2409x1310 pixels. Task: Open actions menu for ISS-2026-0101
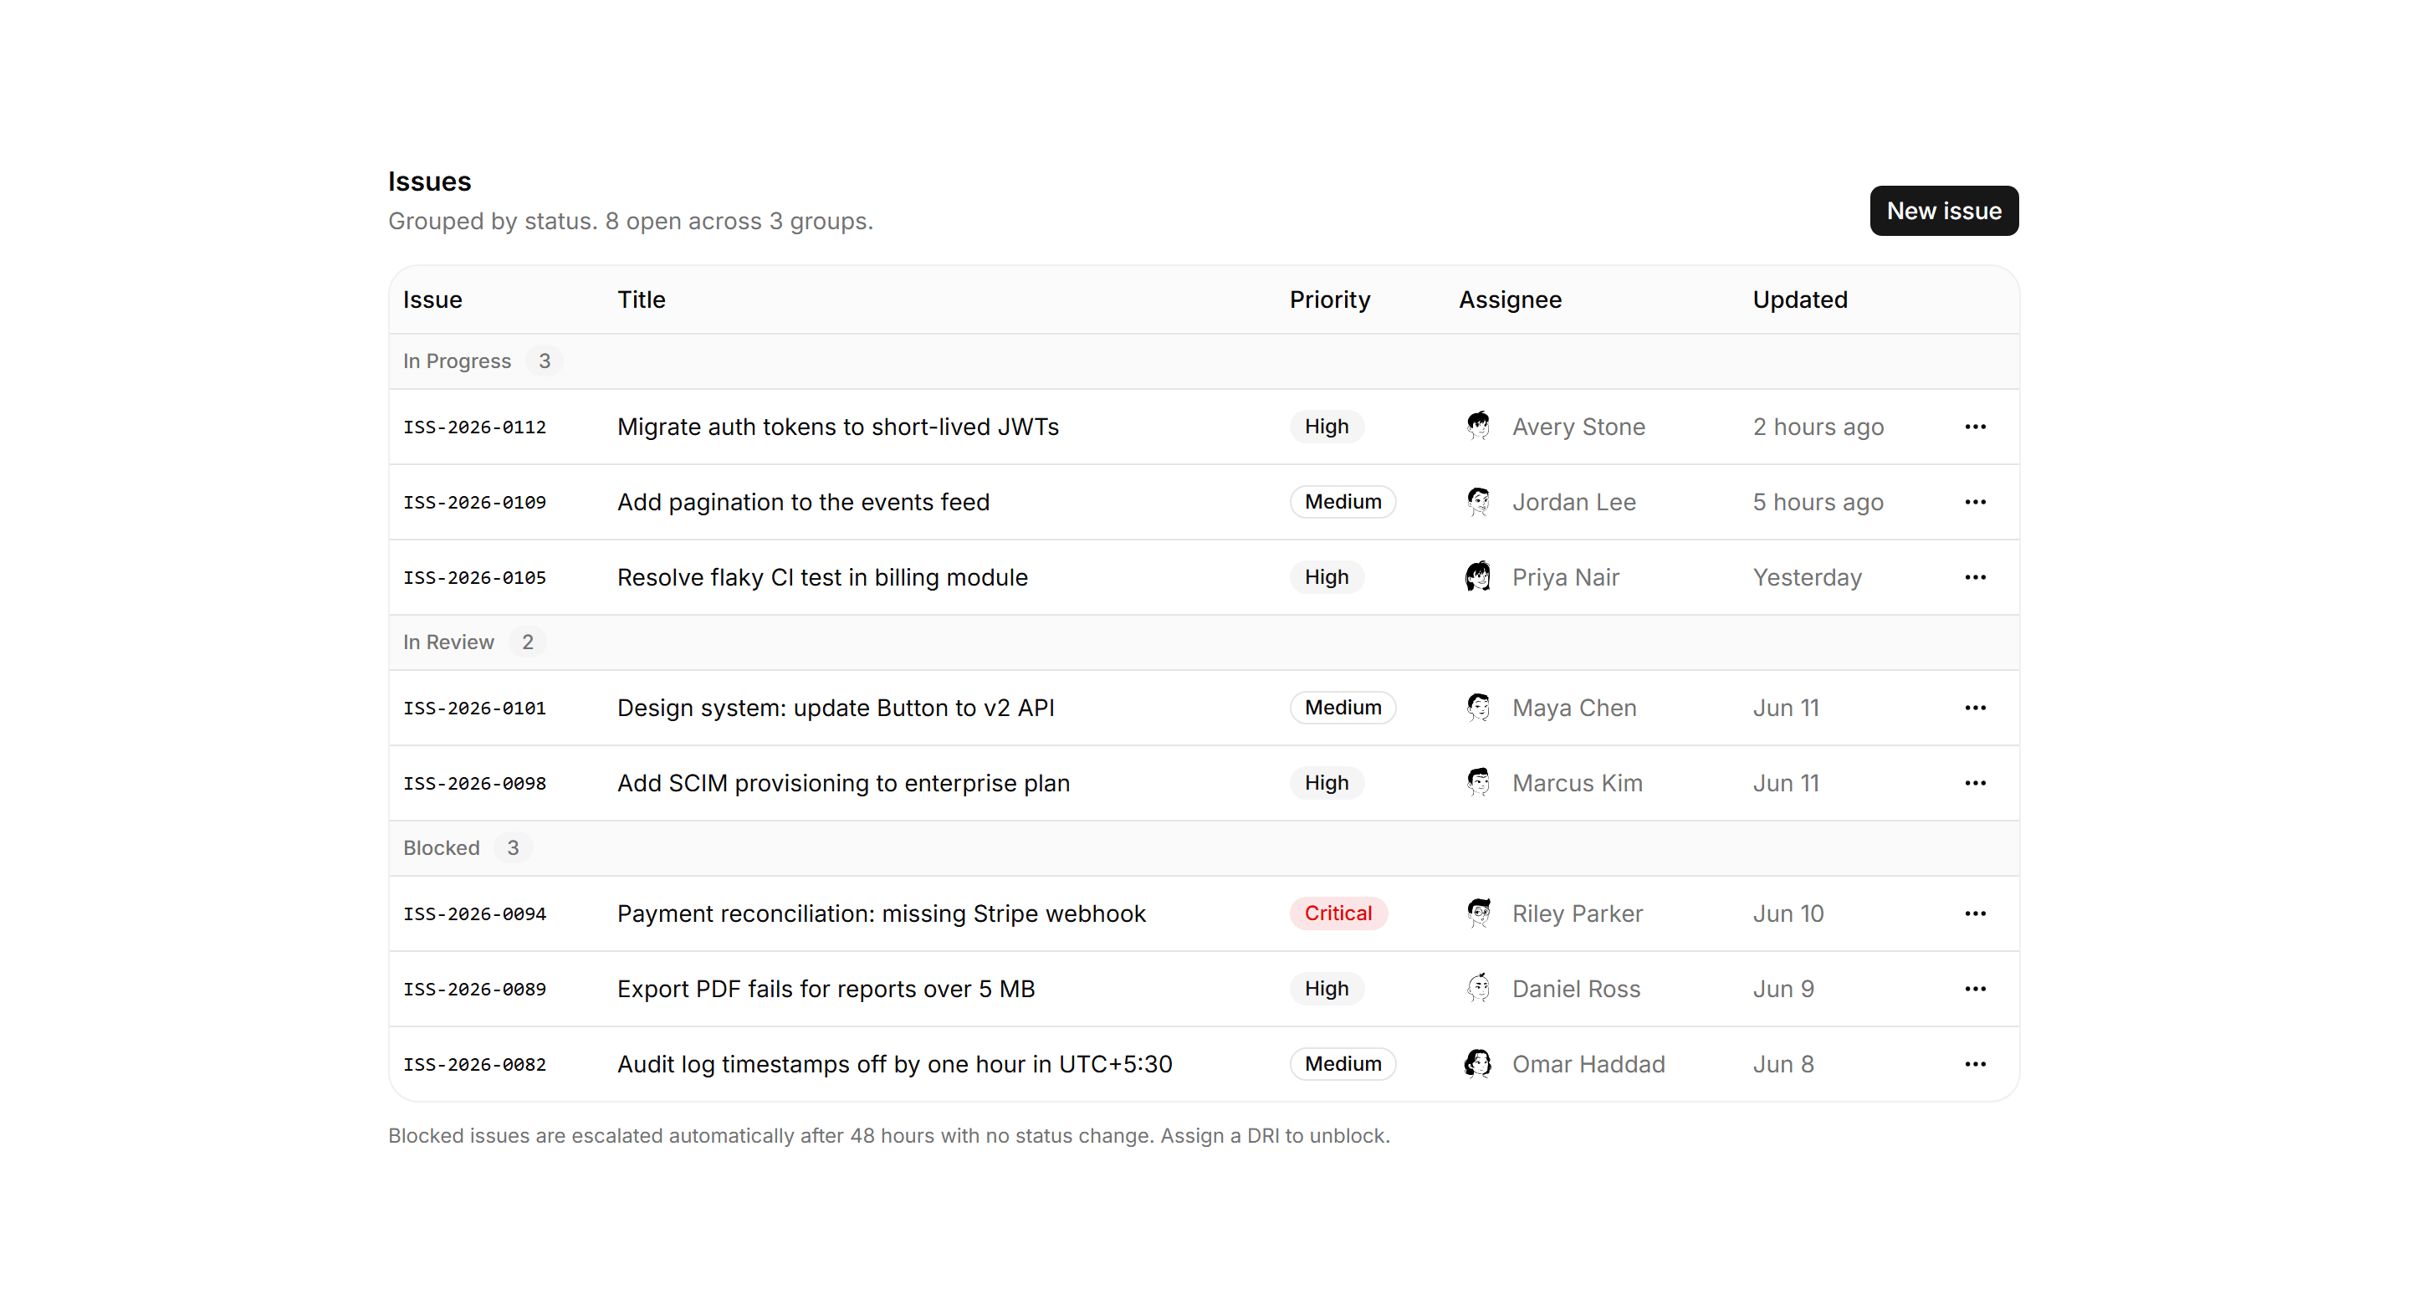click(x=1975, y=708)
